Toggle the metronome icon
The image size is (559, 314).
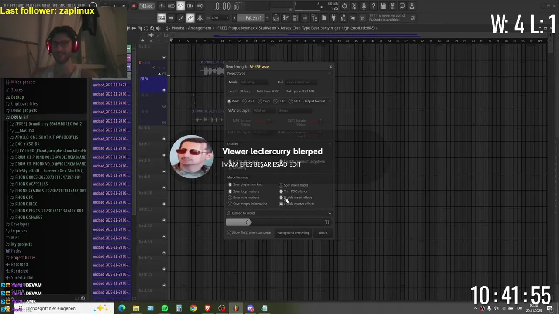(162, 6)
